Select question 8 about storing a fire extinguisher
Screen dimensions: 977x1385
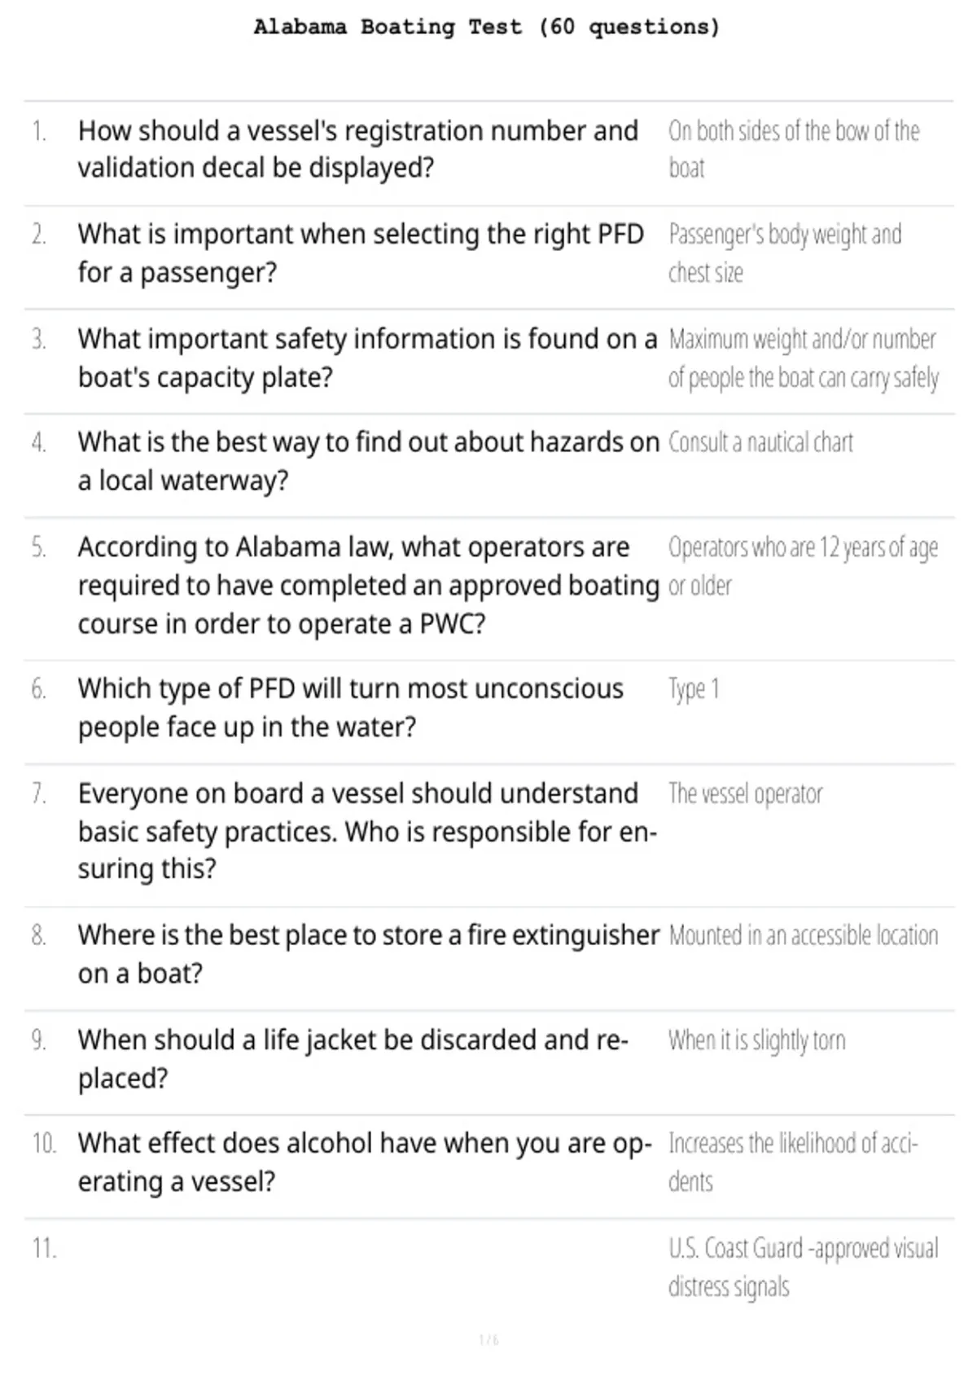tap(368, 954)
